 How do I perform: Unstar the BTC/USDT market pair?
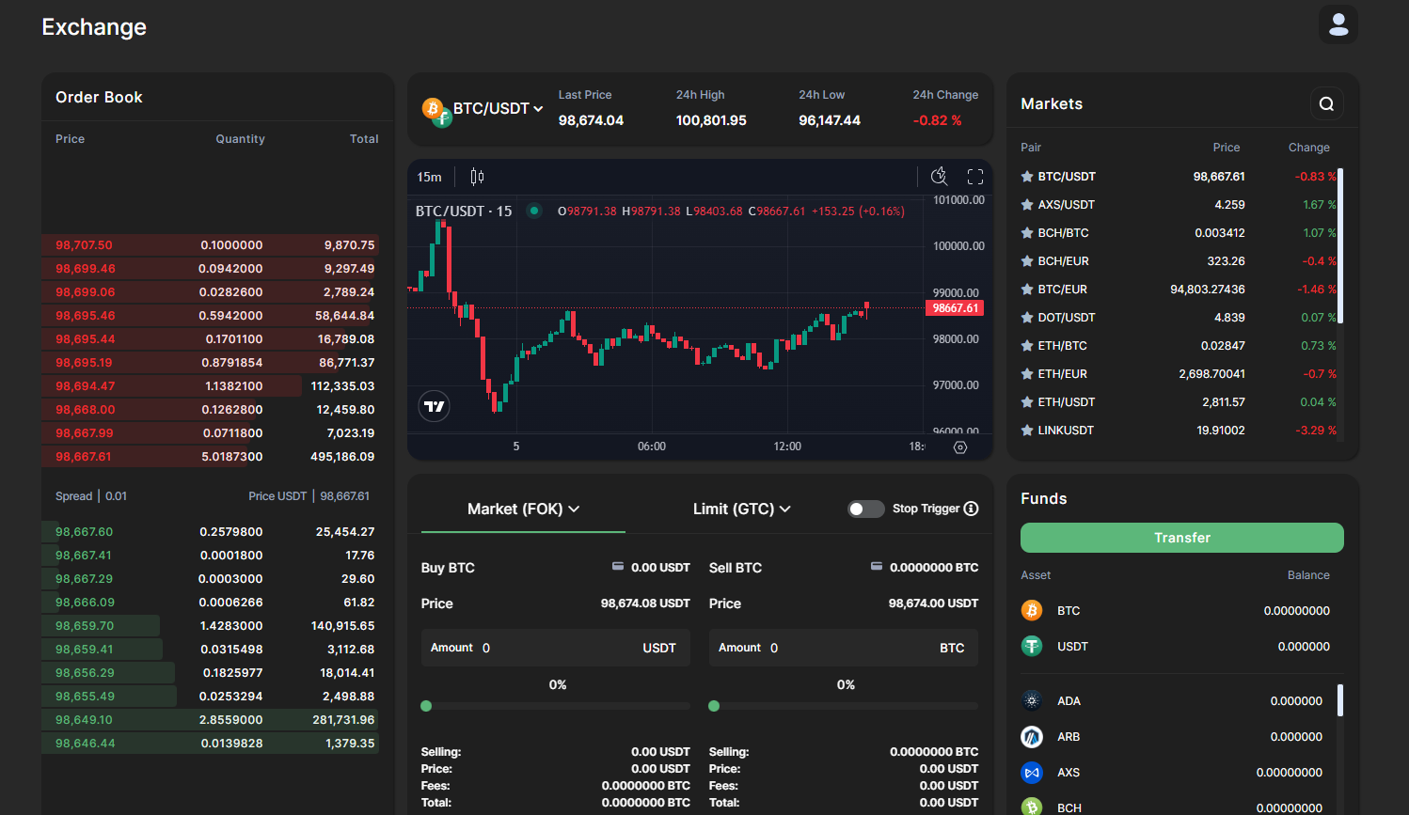pos(1028,176)
